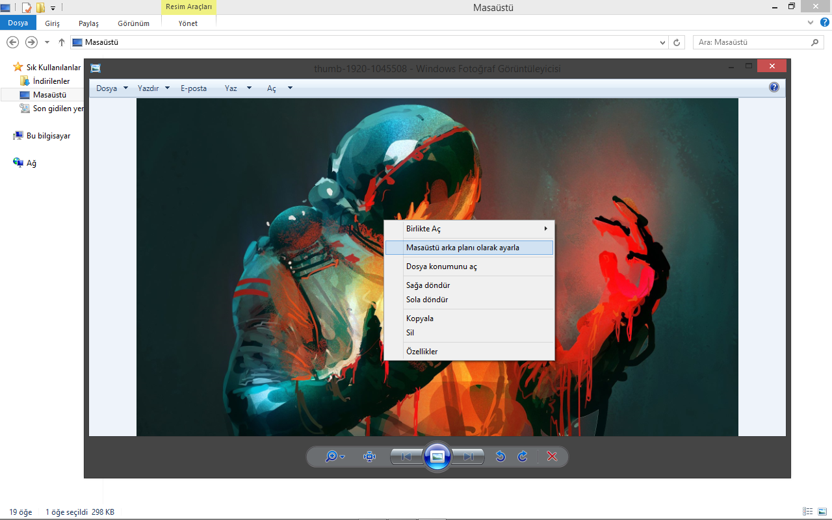
Task: Expand the Explorer ribbon with the chevron
Action: pyautogui.click(x=810, y=22)
